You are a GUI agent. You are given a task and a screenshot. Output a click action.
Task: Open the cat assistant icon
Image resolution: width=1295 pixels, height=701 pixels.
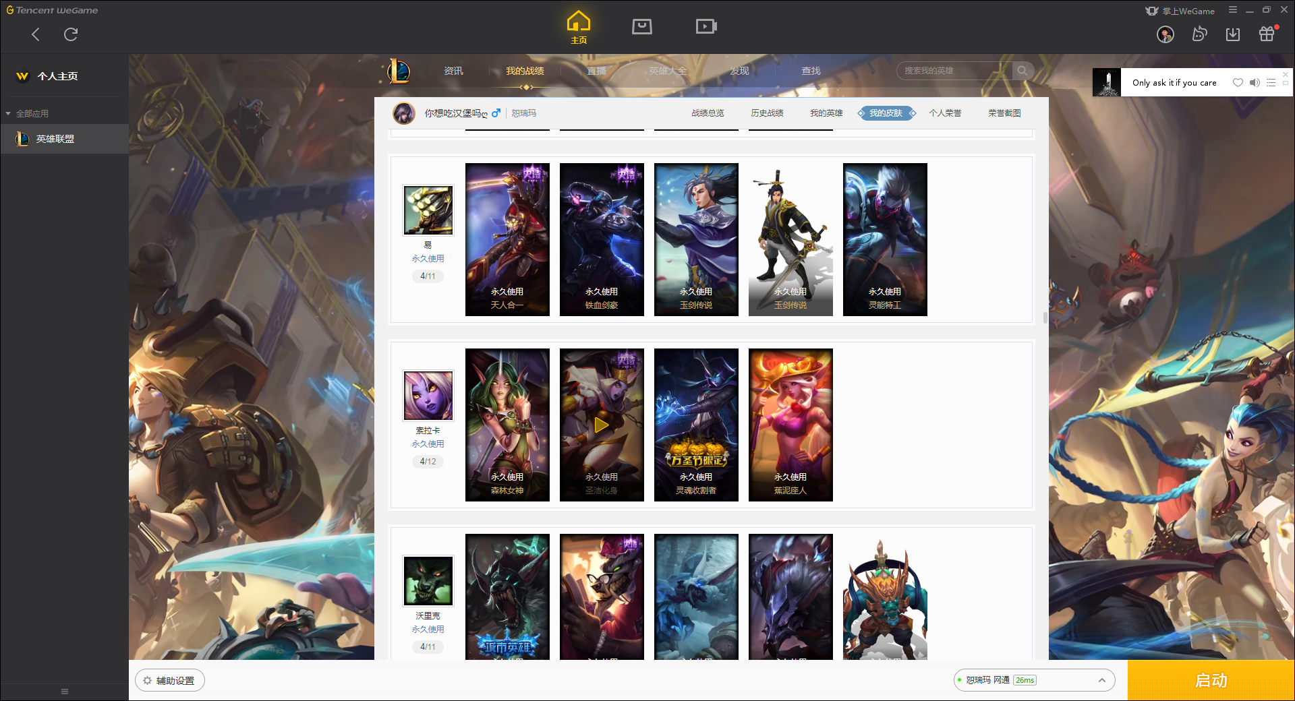(x=1199, y=34)
